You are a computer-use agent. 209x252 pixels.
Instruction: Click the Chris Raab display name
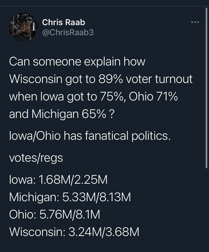64,22
